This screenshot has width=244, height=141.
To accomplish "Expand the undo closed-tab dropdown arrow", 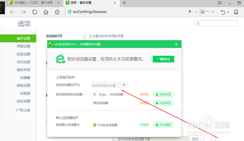I will coord(228,12).
